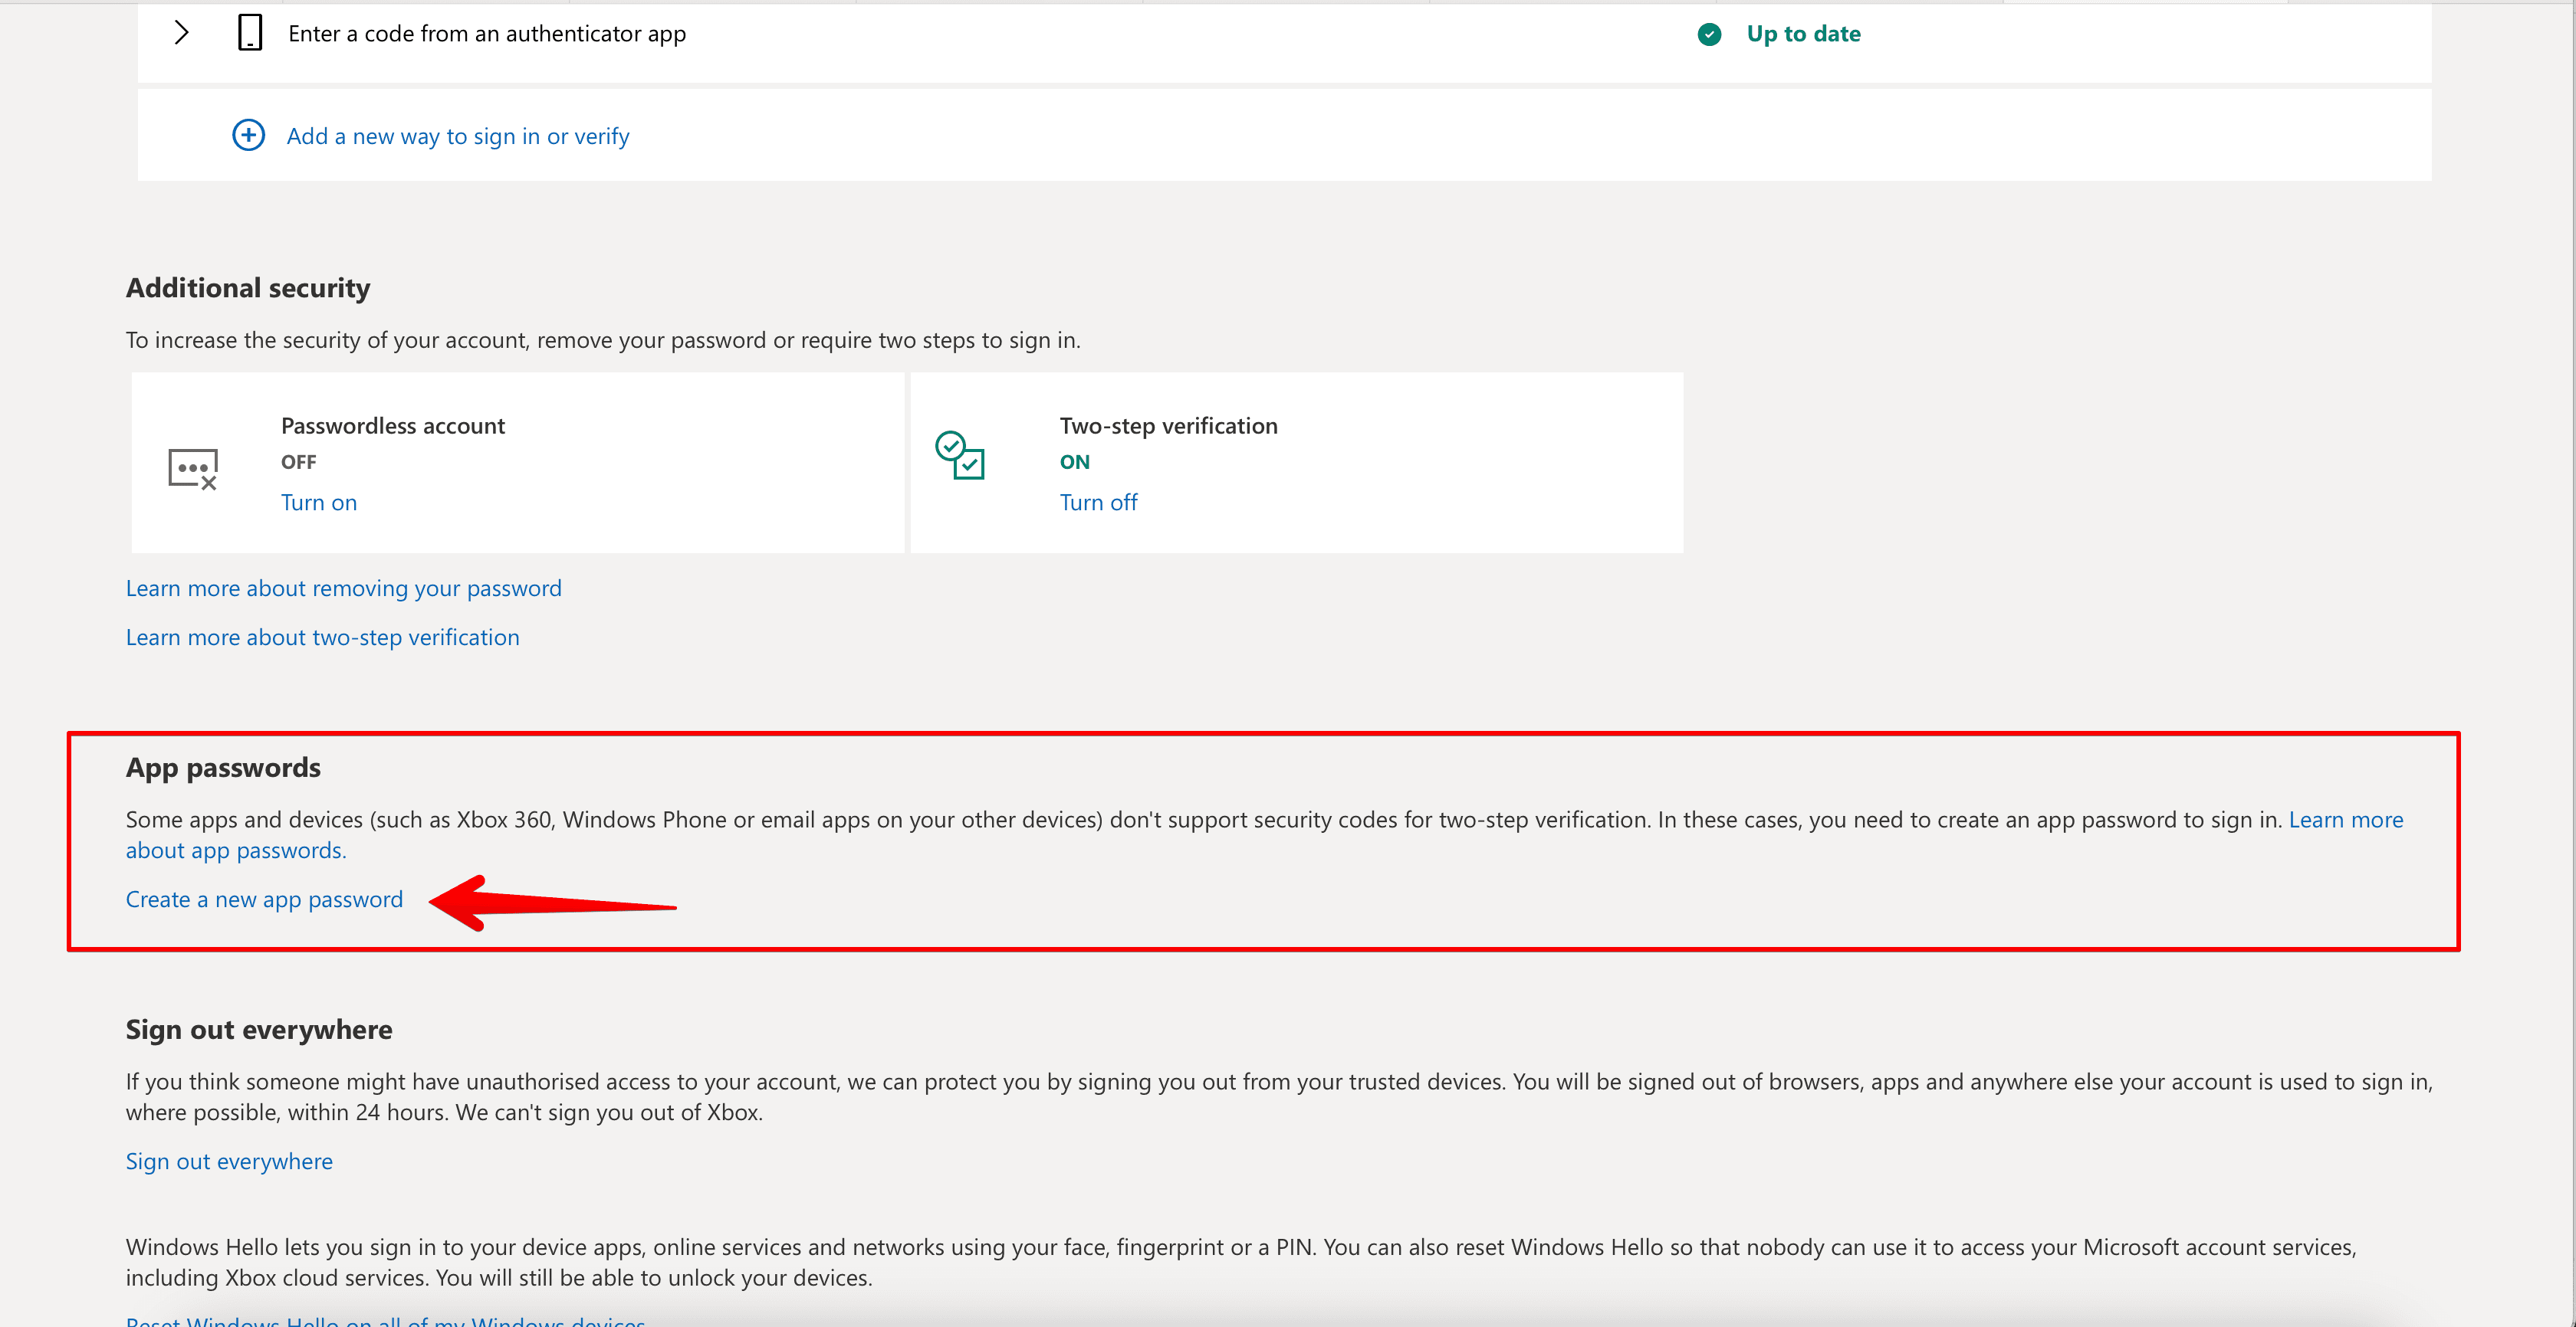Open 'Learn more about two-step verification'

[x=322, y=637]
